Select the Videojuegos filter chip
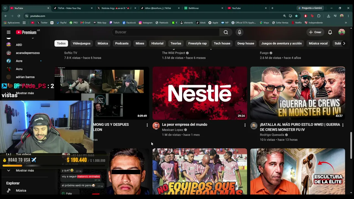Image resolution: width=354 pixels, height=199 pixels. 82,43
